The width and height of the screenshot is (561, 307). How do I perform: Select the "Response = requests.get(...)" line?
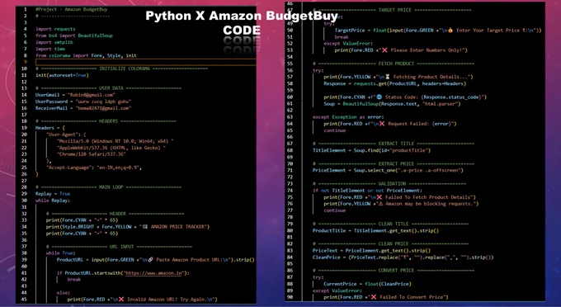pos(395,83)
